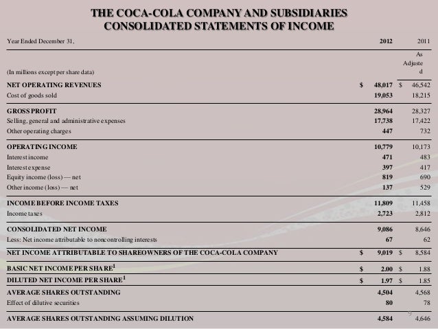Viewport: 438px width, 329px height.
Task: Select the 2012 column header
Action: coord(386,41)
